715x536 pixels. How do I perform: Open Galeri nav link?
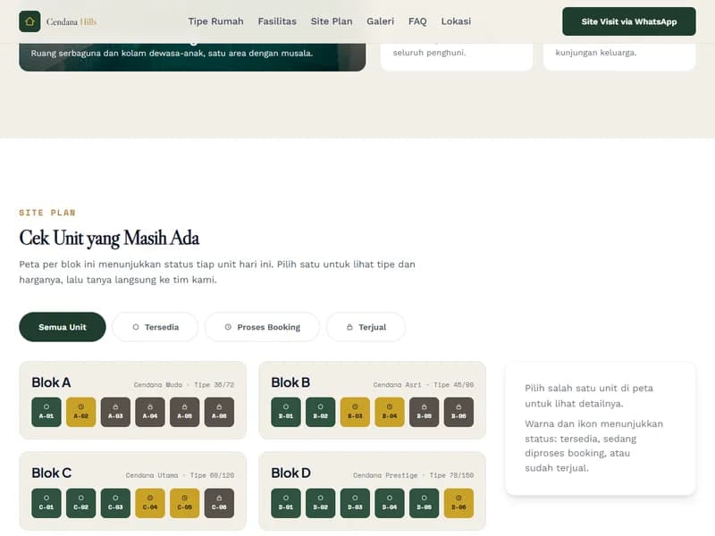coord(381,21)
